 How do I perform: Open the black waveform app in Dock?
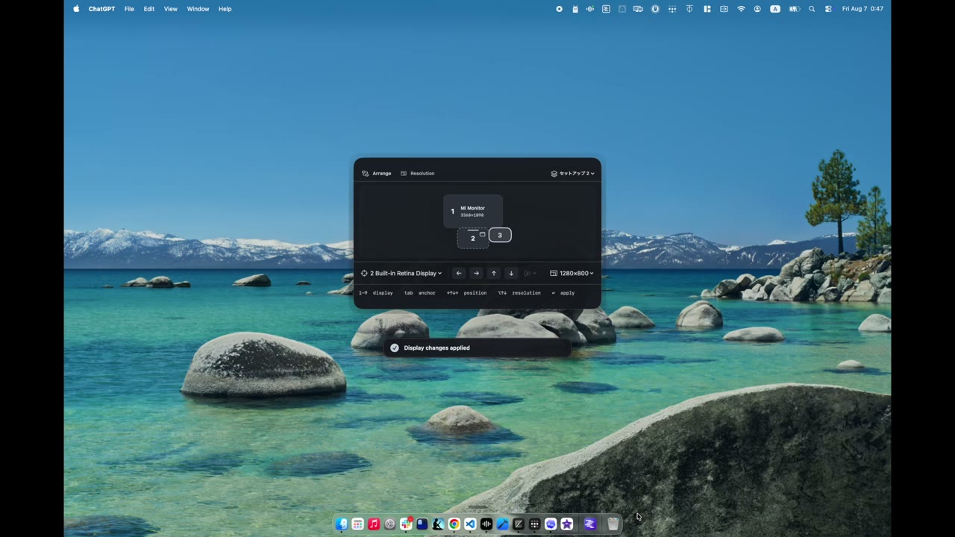486,524
